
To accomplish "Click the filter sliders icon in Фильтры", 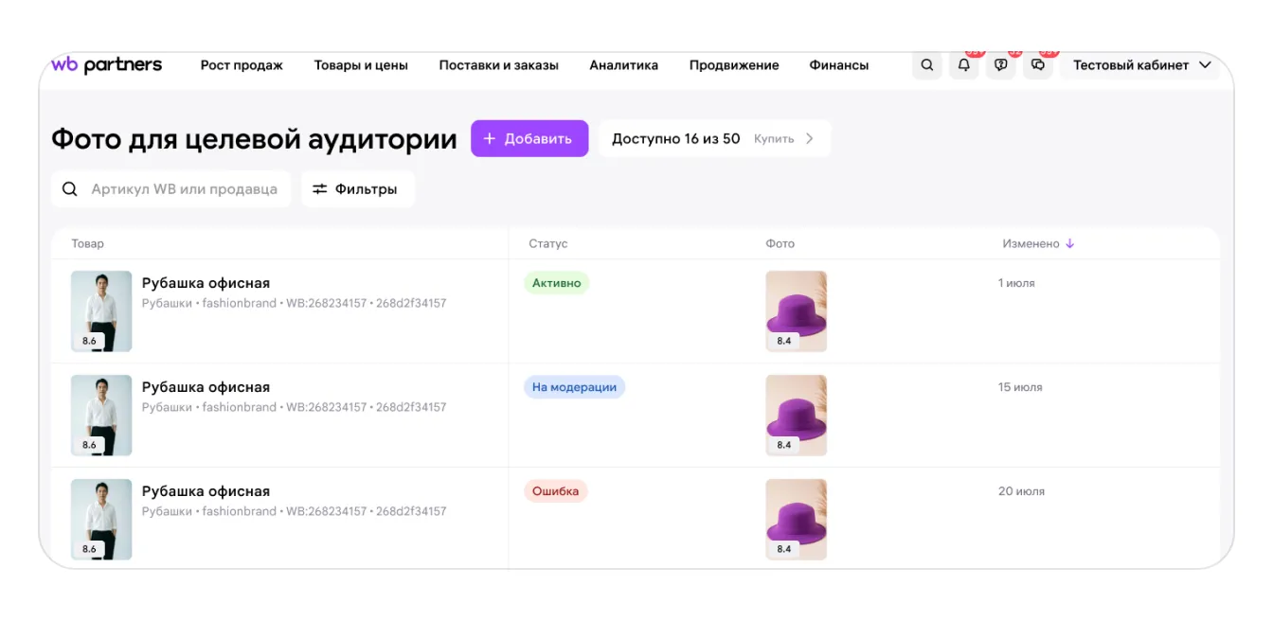I will tap(320, 189).
